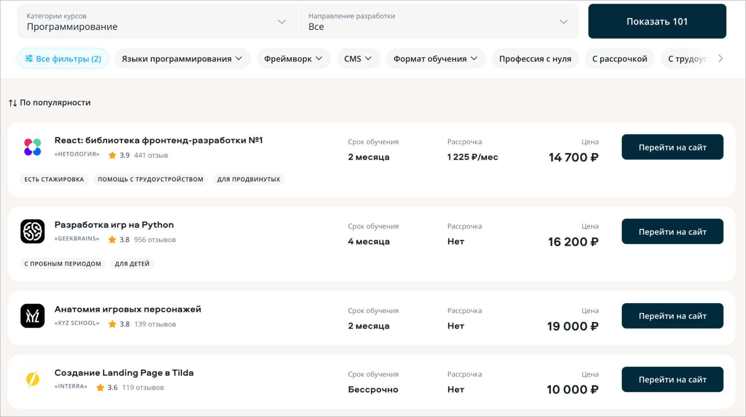Click the GeekBrains logo icon

click(32, 231)
